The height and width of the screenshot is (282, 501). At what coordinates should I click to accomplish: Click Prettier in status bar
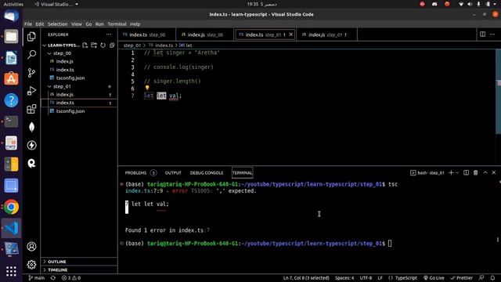click(461, 278)
